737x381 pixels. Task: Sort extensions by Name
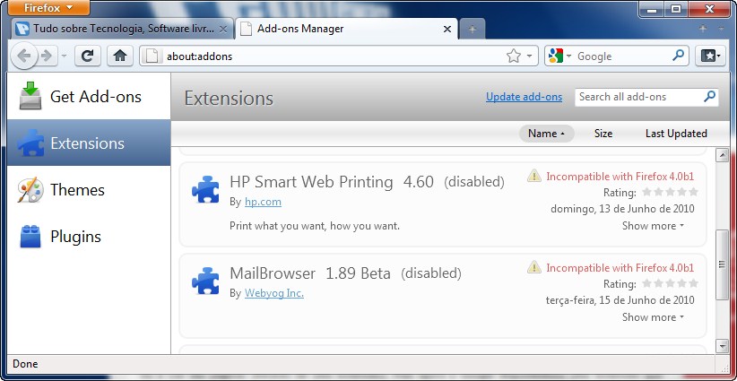coord(546,134)
